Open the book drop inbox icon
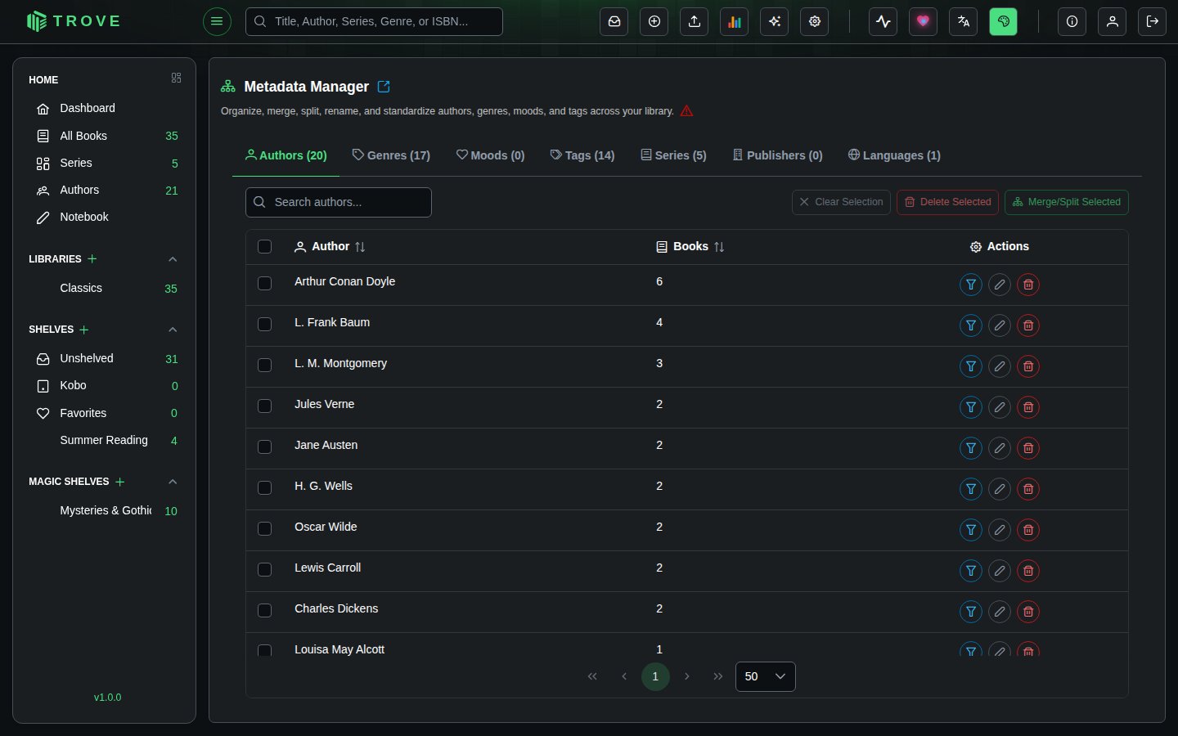1178x736 pixels. [614, 22]
